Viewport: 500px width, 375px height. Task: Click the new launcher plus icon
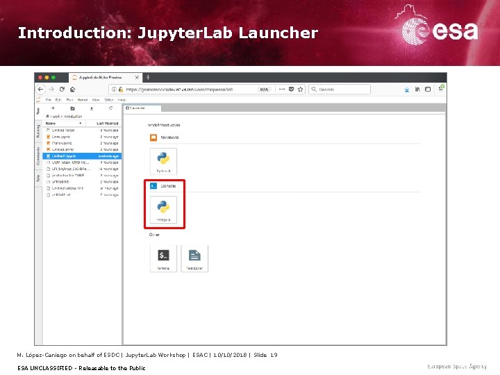[x=53, y=108]
